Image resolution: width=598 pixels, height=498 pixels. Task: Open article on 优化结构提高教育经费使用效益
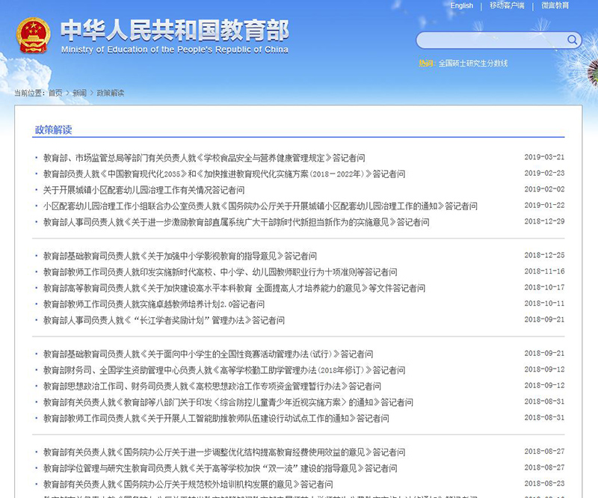click(224, 452)
